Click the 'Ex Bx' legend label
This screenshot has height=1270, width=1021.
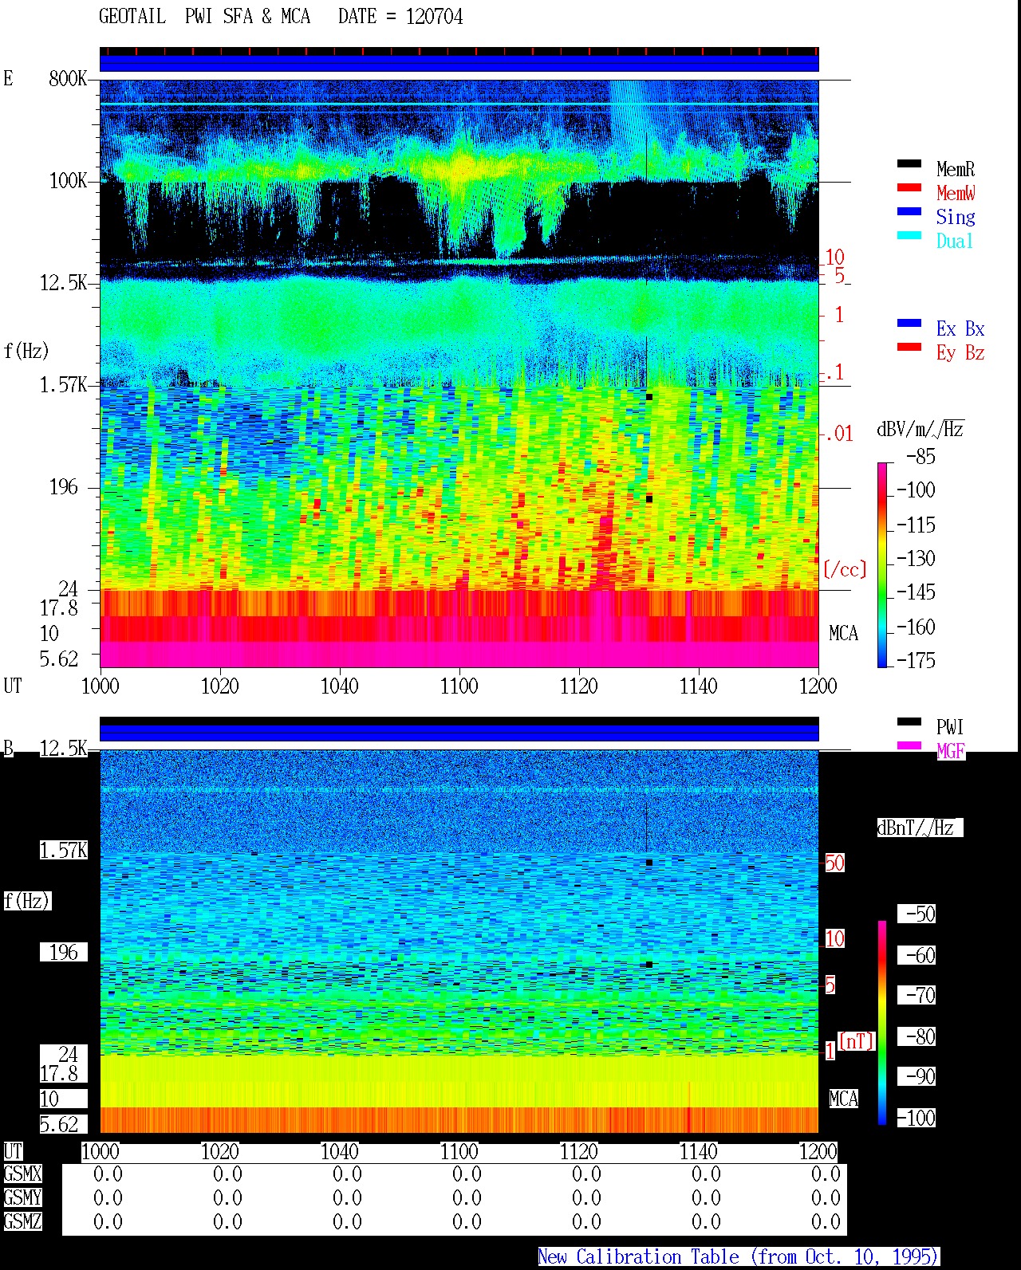coord(960,328)
